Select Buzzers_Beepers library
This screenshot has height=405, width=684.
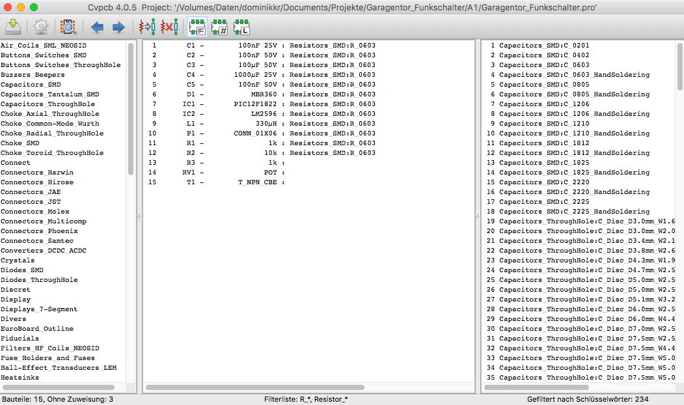click(33, 75)
